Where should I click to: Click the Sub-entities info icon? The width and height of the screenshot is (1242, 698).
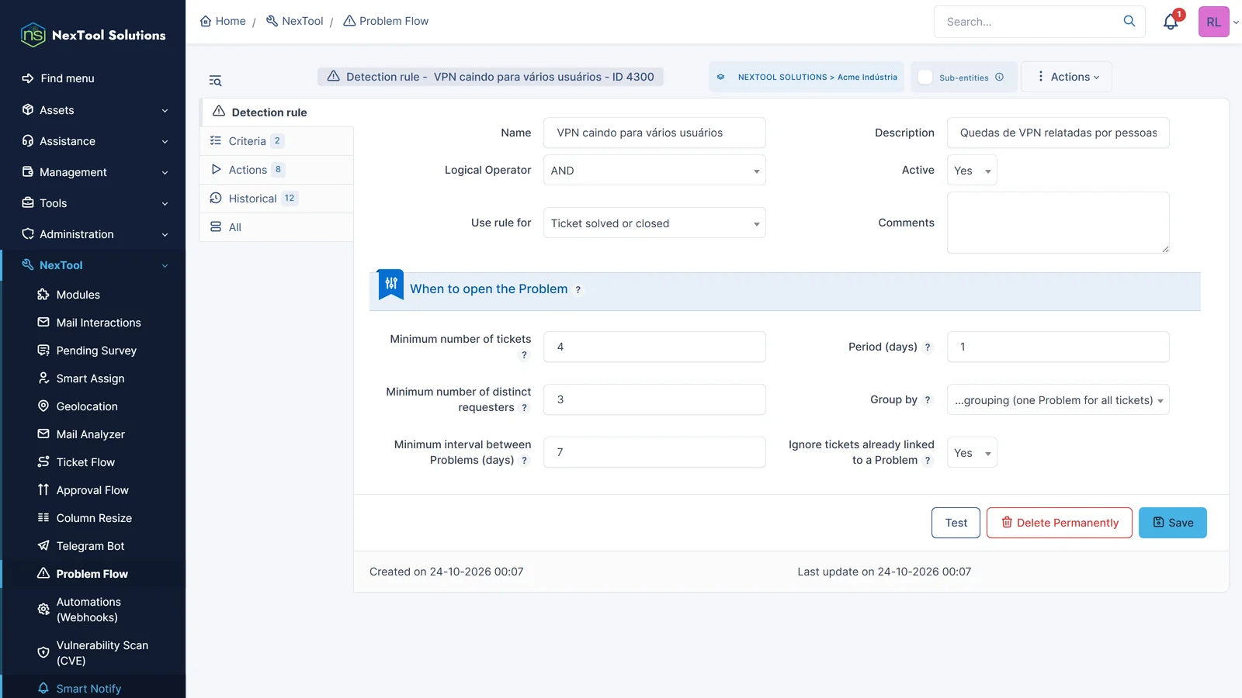pos(999,77)
